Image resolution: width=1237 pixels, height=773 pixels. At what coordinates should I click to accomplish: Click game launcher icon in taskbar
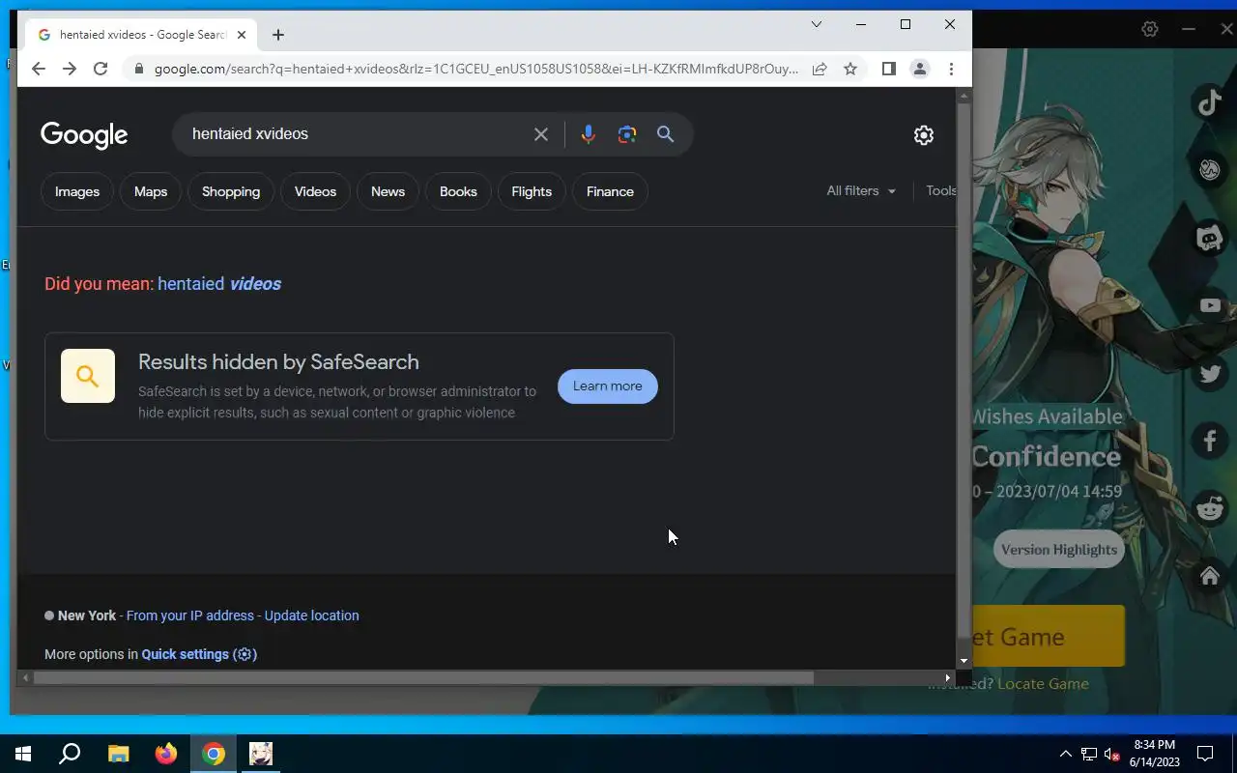(261, 754)
